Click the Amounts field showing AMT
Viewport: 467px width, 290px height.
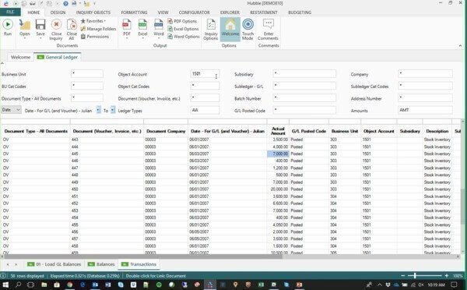(x=425, y=110)
